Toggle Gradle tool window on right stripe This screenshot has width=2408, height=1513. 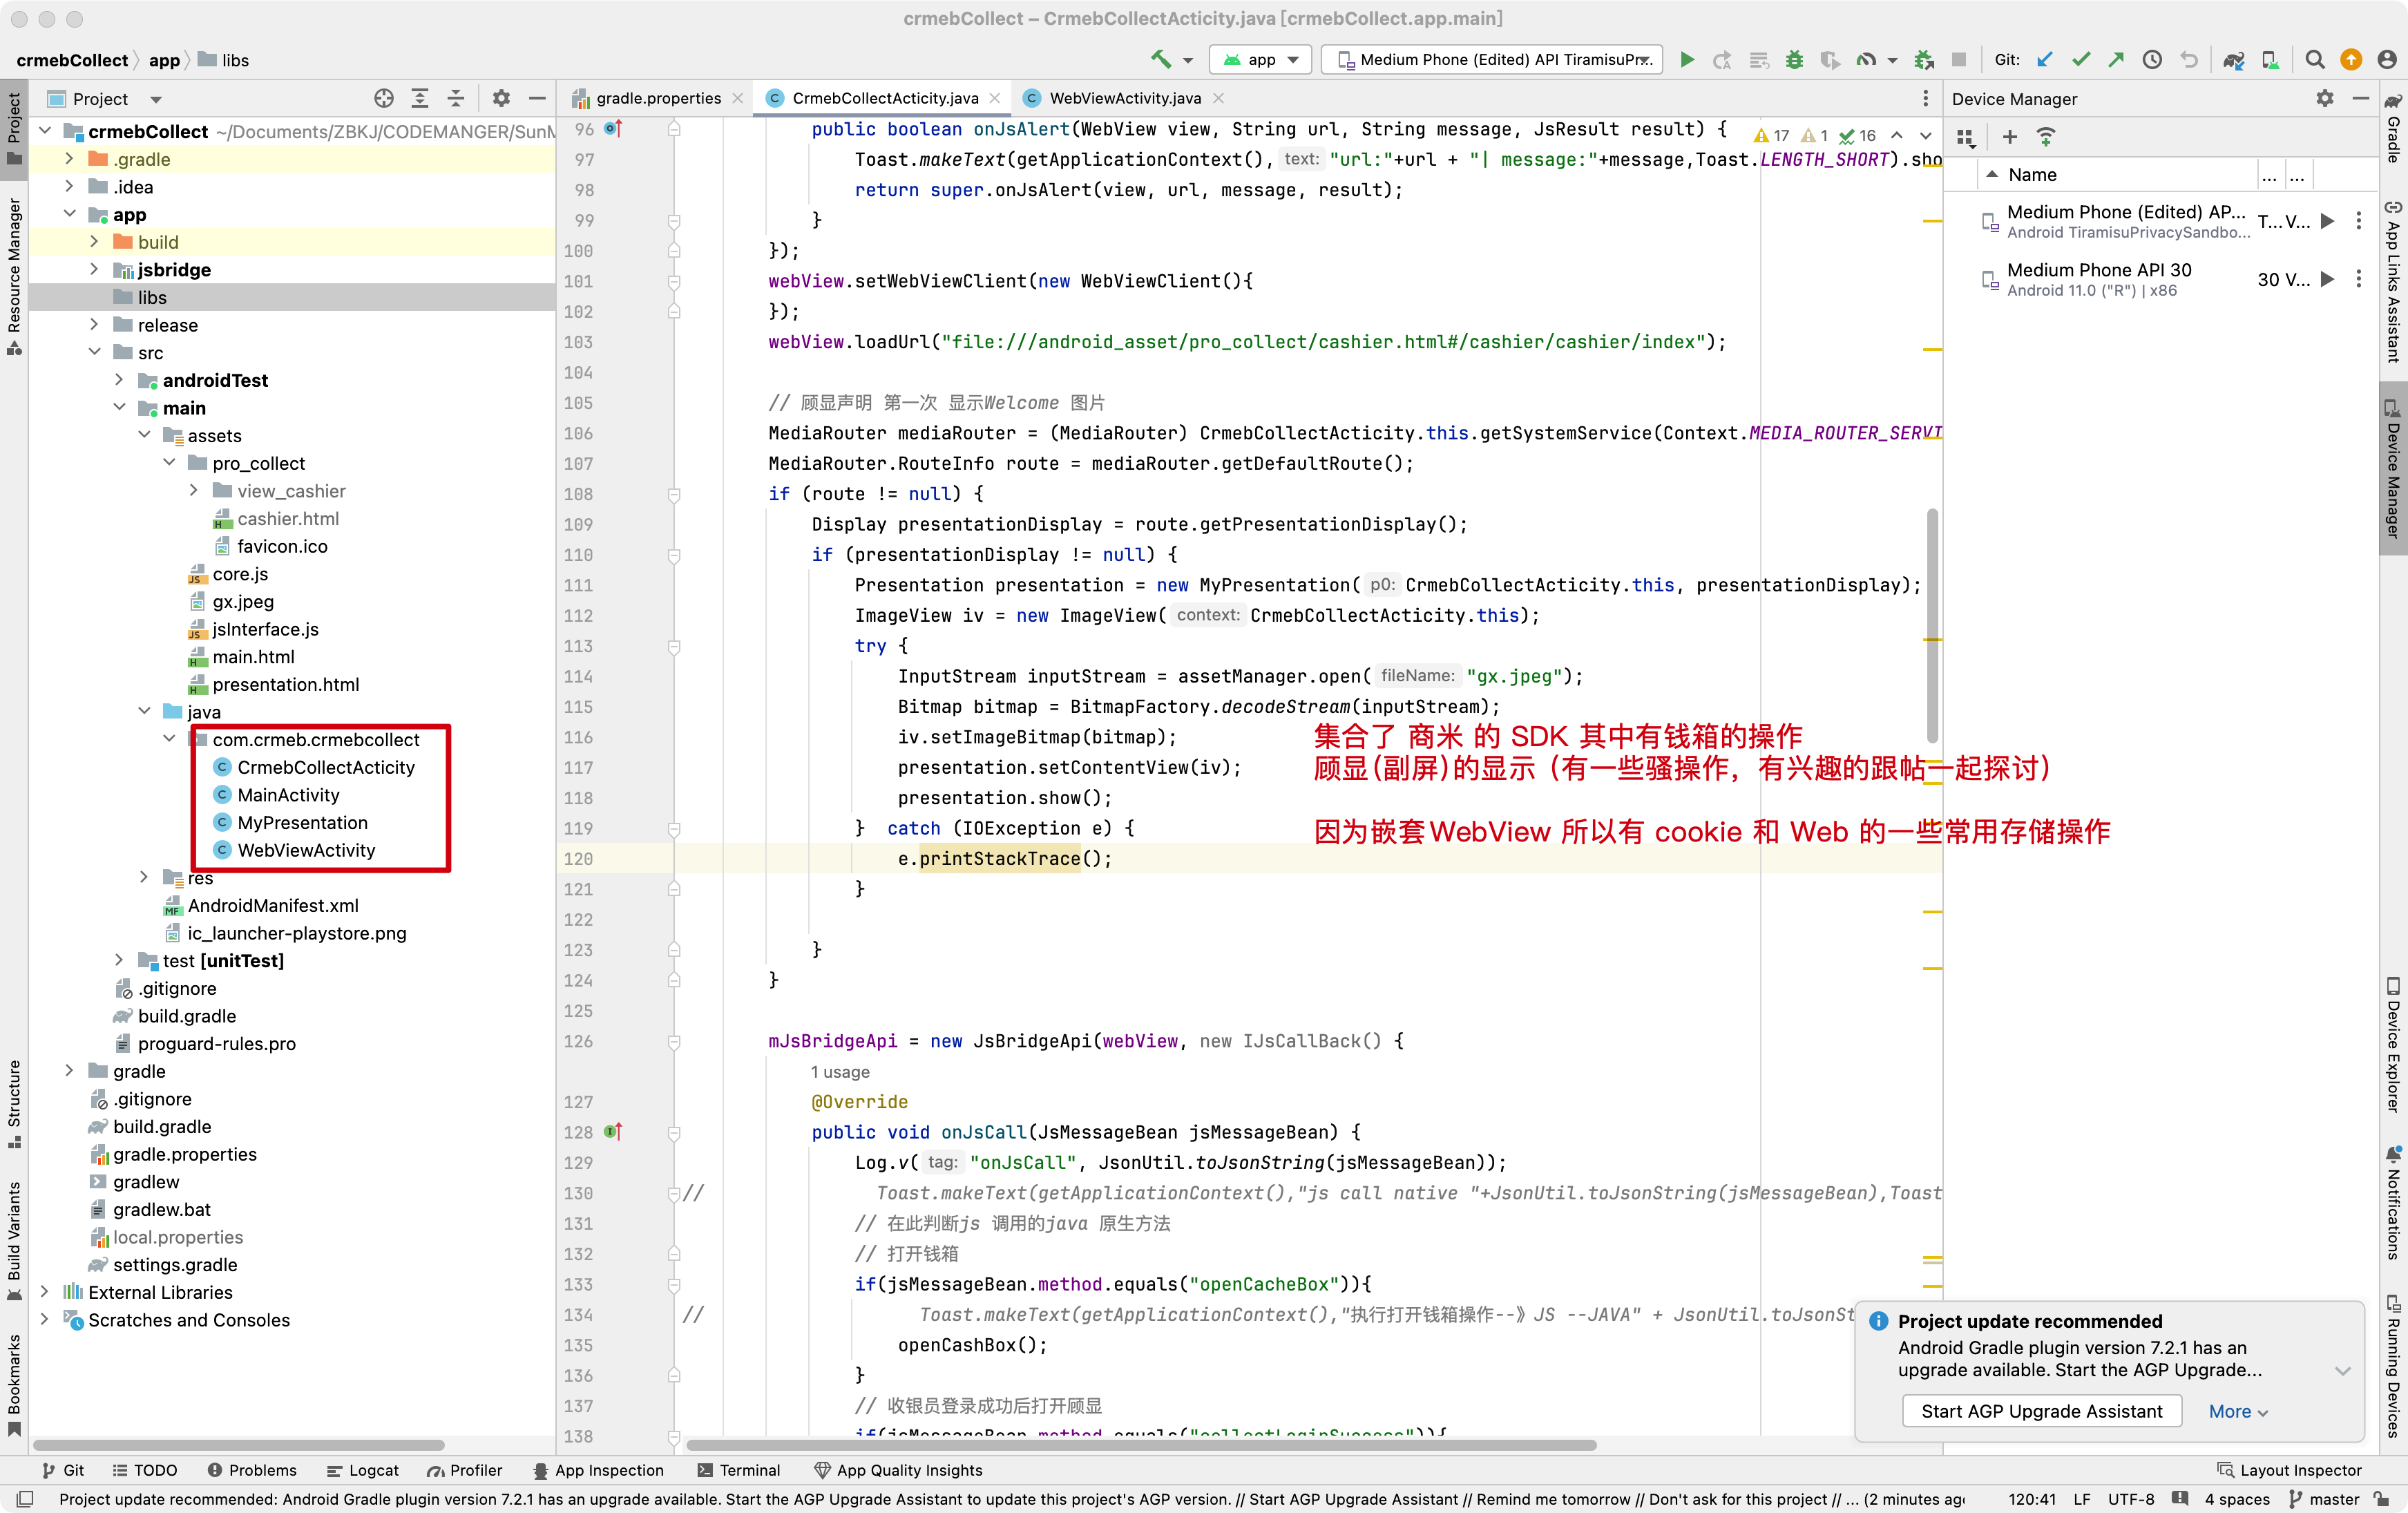2393,130
